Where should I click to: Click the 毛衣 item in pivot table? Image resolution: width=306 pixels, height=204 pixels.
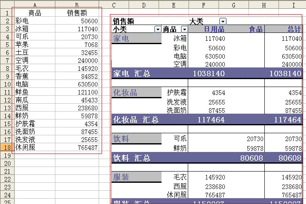tap(180, 177)
